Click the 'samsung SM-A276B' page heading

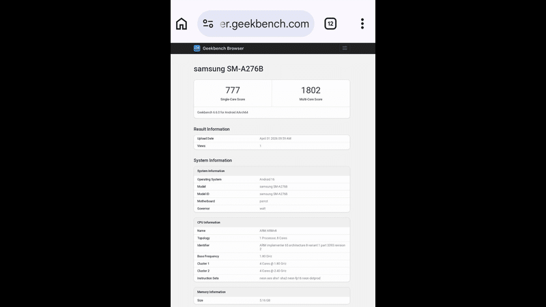(229, 69)
